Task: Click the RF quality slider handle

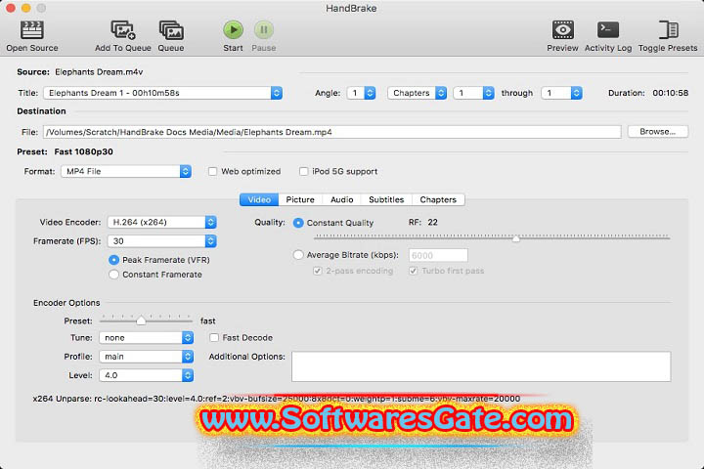Action: click(x=516, y=238)
